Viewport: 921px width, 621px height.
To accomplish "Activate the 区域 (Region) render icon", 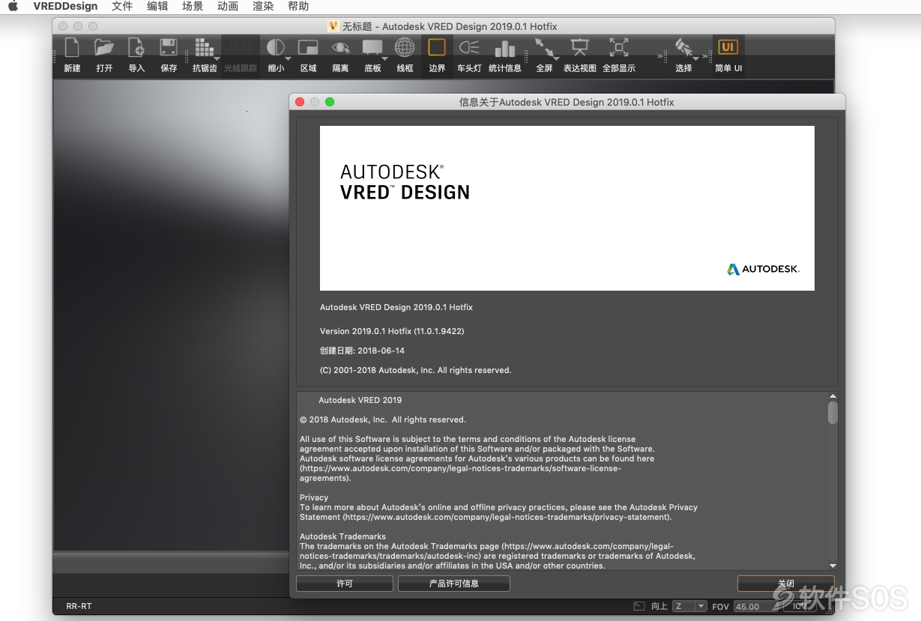I will point(308,48).
